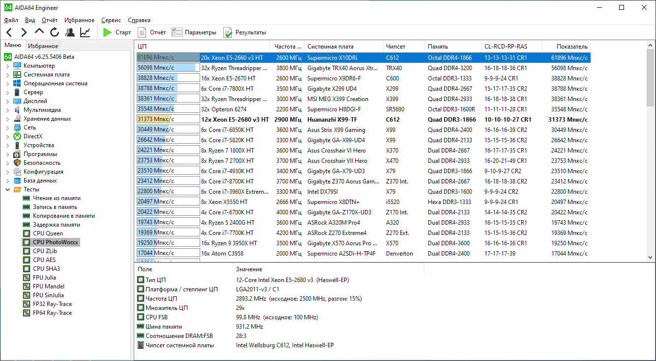Open the Избранное menu in the menu bar
This screenshot has height=361, width=656.
point(80,20)
